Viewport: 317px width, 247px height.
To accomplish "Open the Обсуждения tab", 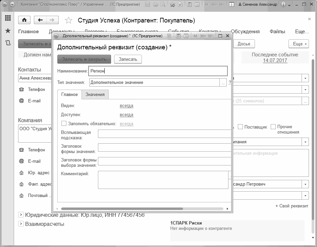I will [245, 31].
